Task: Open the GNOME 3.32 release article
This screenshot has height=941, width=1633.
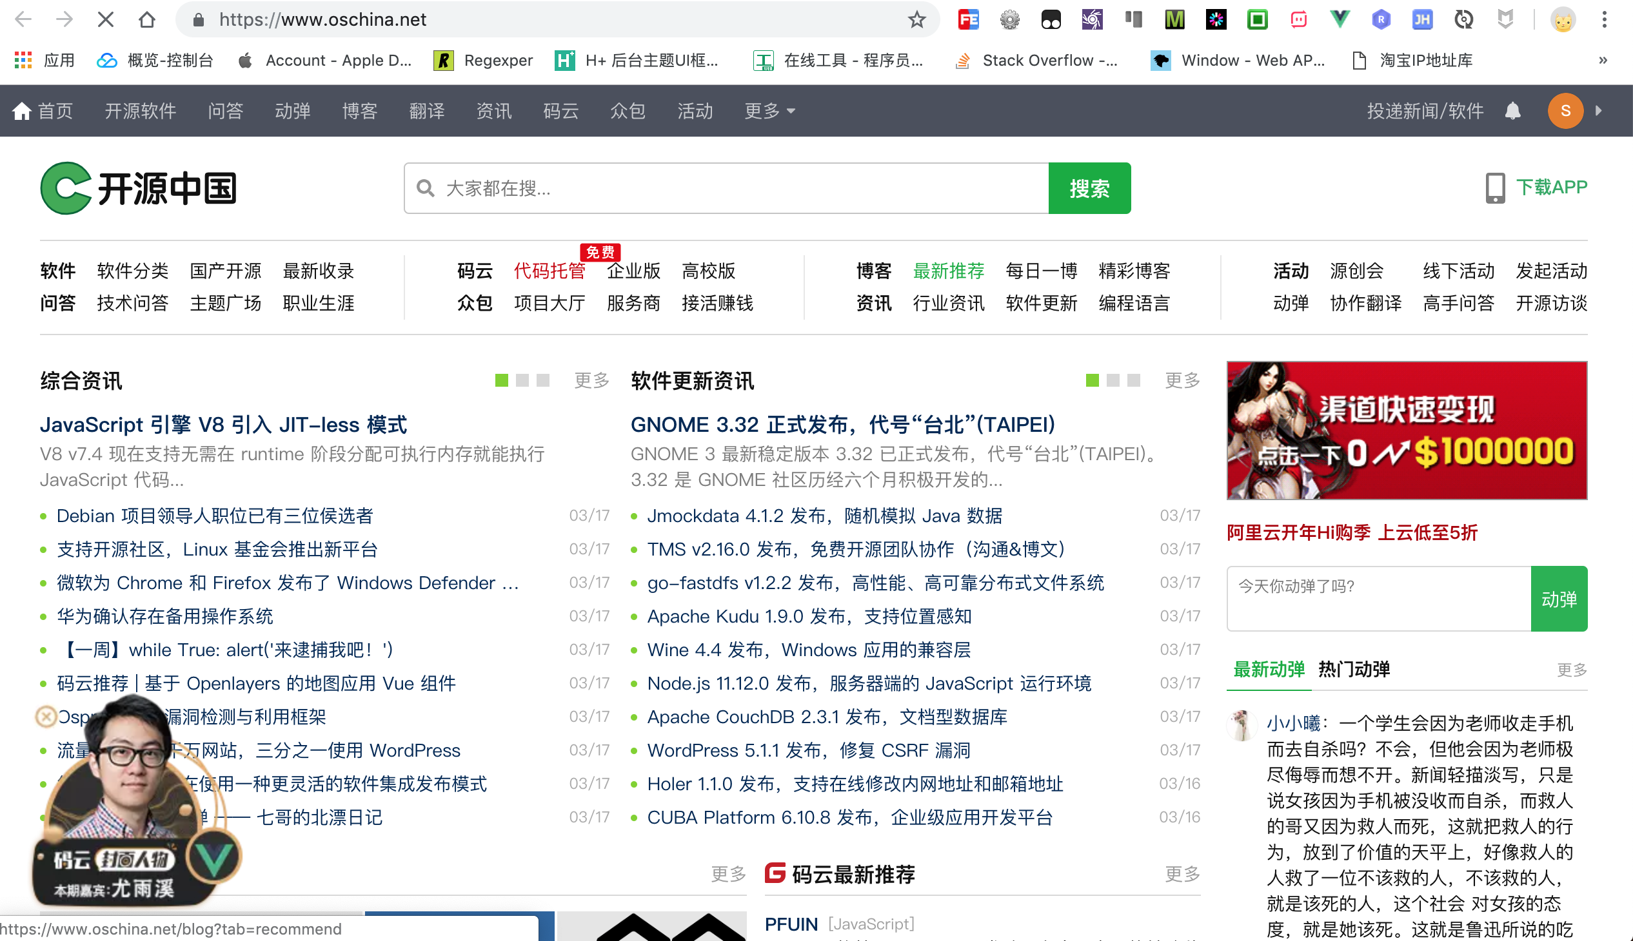Action: coord(841,424)
